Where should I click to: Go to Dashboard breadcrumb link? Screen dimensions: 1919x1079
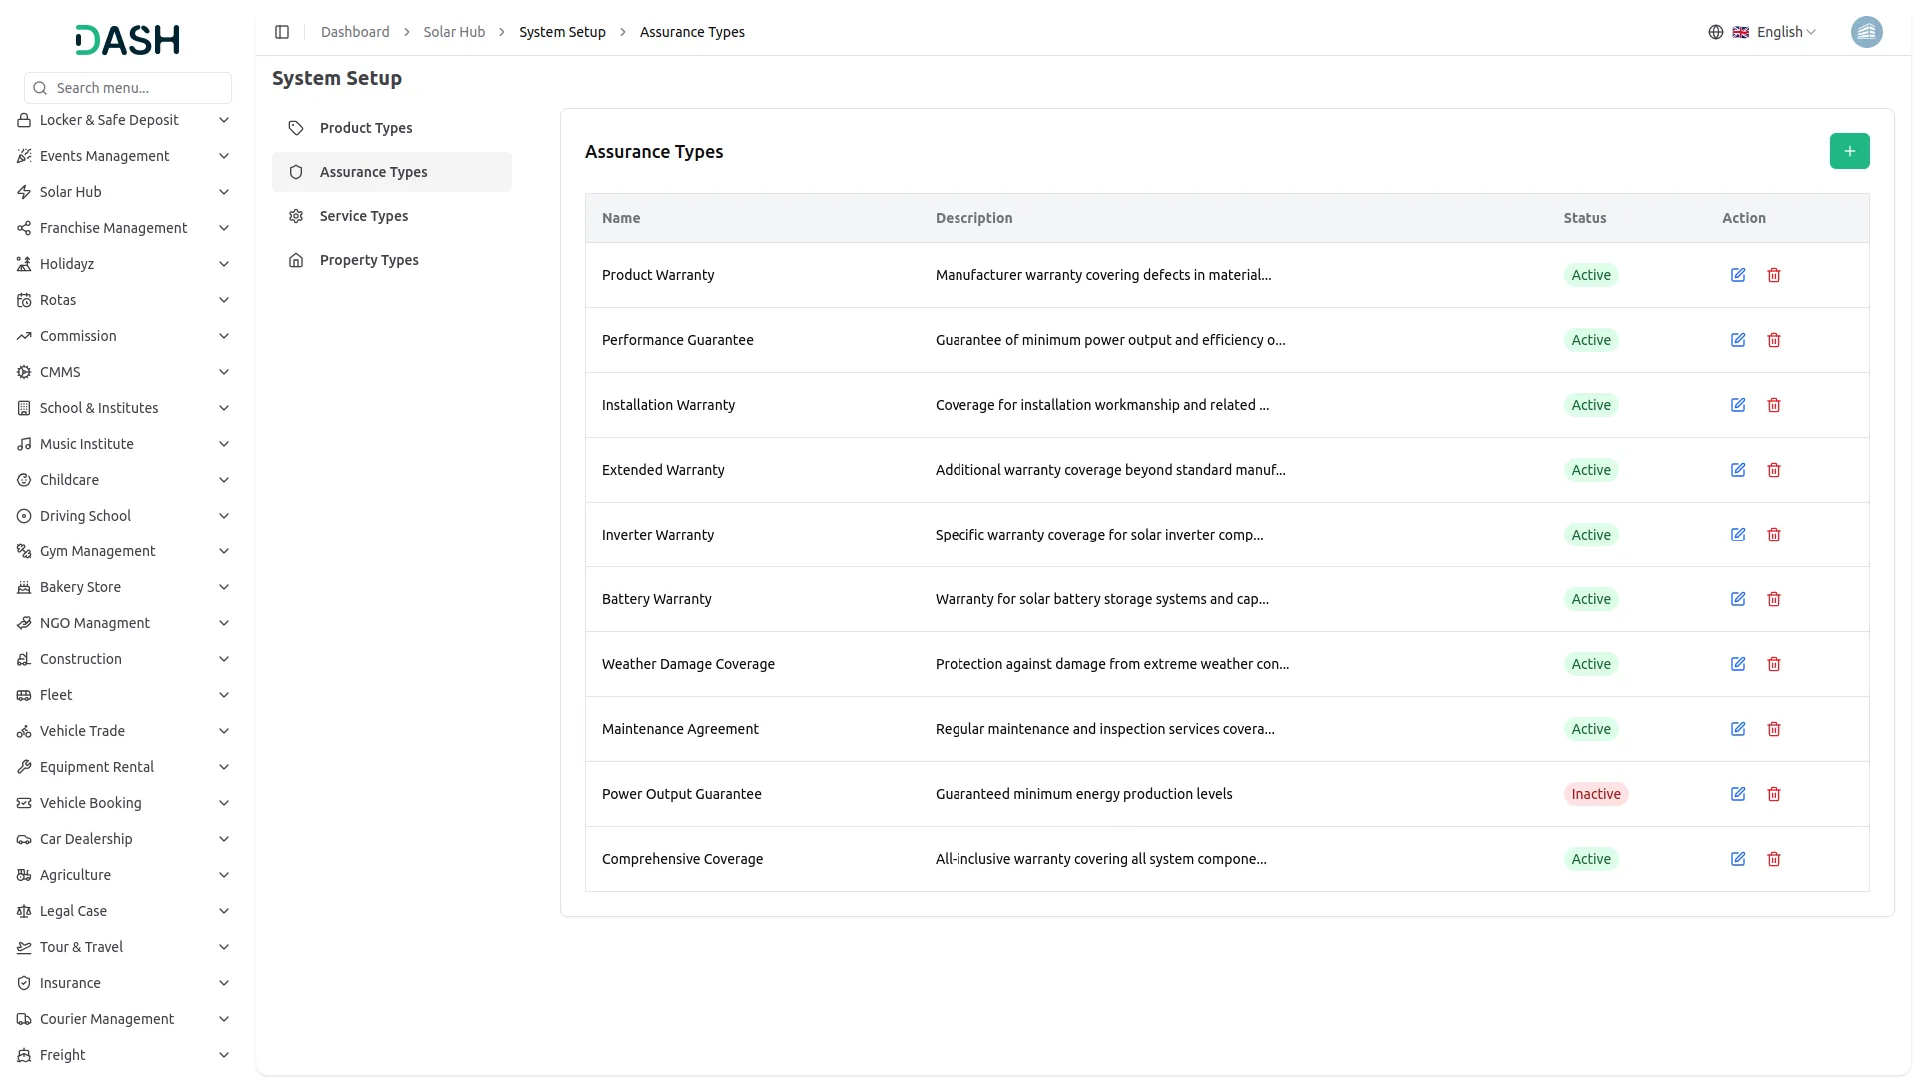click(355, 32)
